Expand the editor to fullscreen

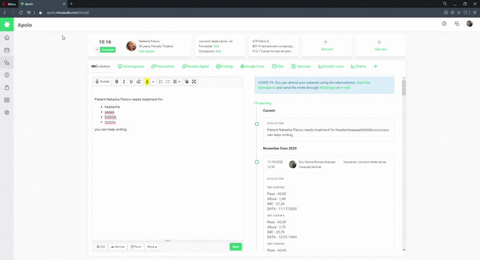194,82
